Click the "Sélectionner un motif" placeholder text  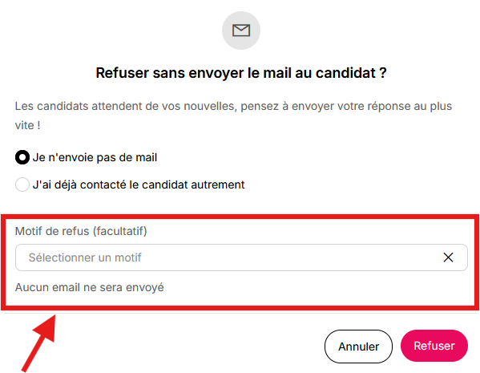pyautogui.click(x=85, y=257)
